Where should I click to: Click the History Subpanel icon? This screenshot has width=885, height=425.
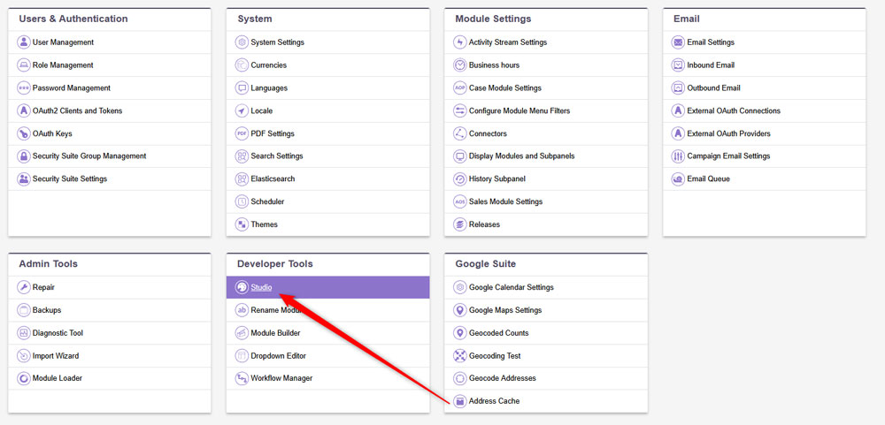(460, 179)
